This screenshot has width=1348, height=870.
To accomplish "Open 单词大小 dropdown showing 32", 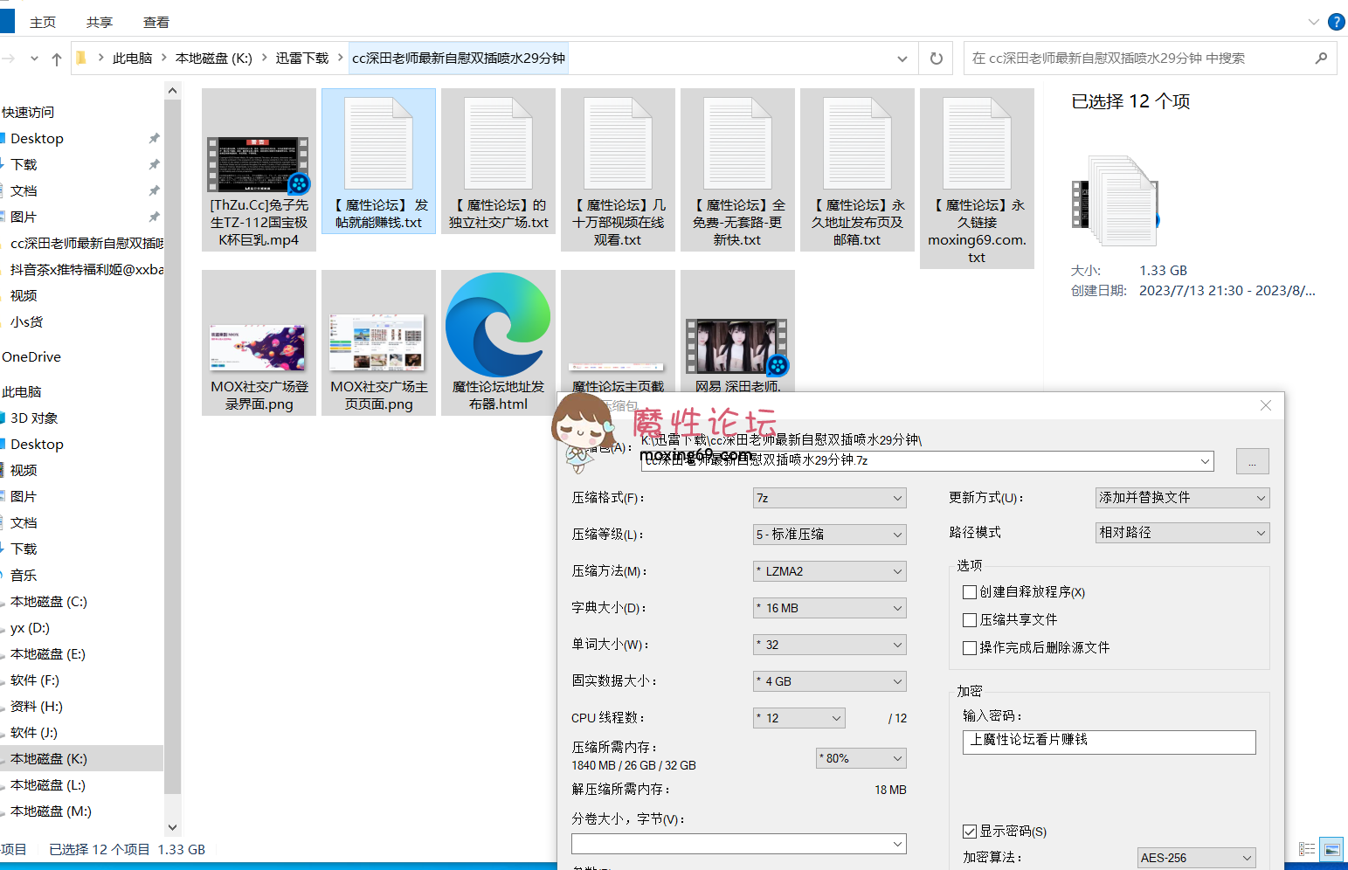I will point(829,645).
